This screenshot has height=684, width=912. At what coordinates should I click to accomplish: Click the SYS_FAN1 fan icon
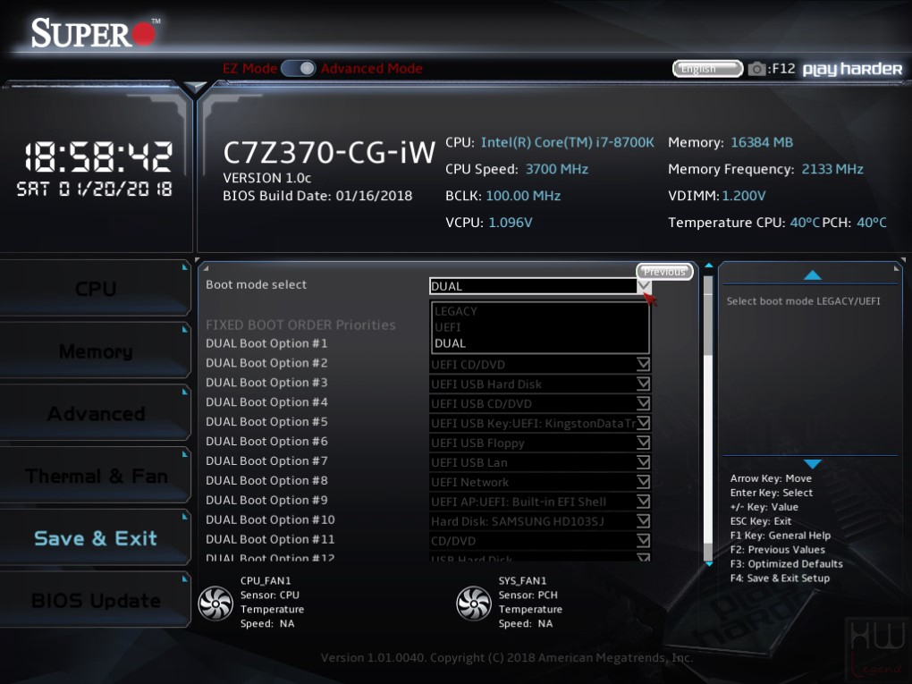[474, 604]
